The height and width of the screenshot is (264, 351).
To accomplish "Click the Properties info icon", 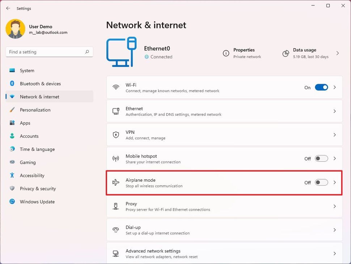I will click(226, 53).
